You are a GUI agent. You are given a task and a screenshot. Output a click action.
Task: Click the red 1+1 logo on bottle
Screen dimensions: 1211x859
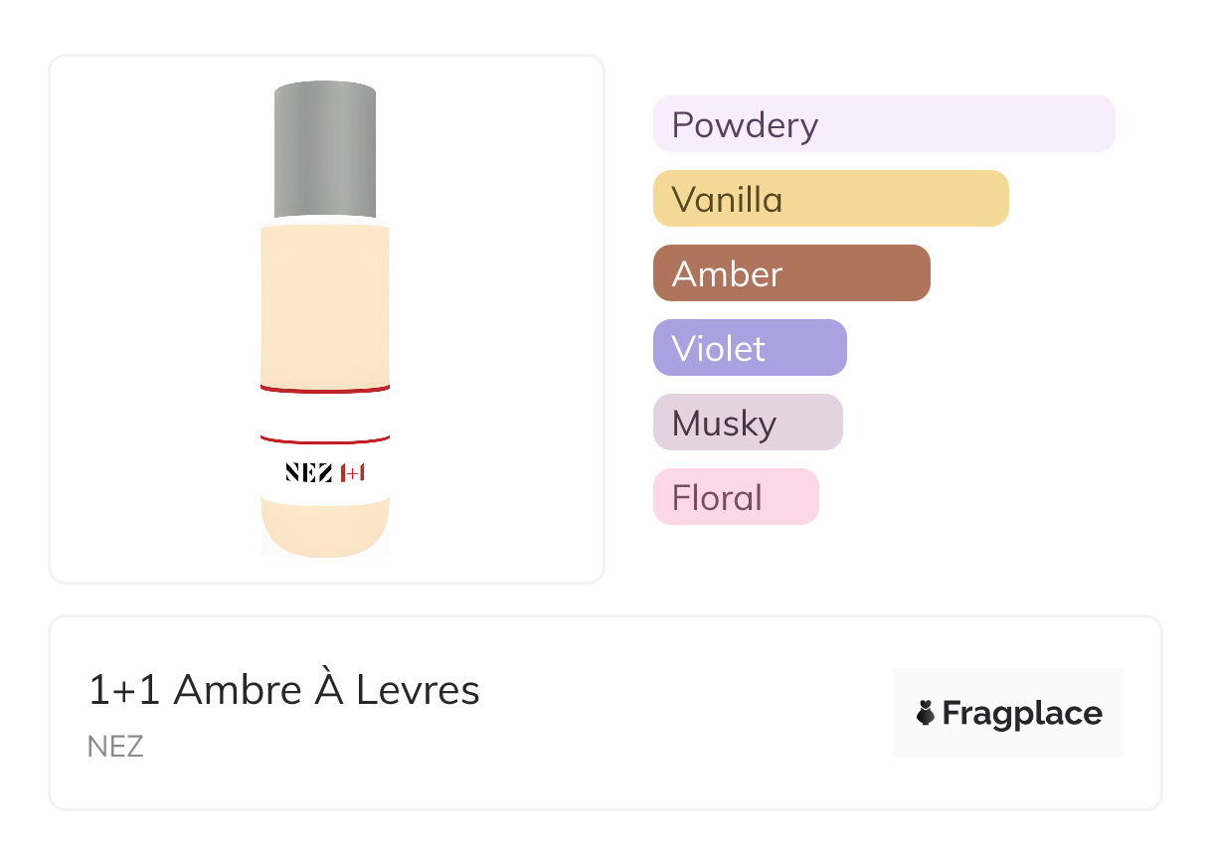(353, 473)
